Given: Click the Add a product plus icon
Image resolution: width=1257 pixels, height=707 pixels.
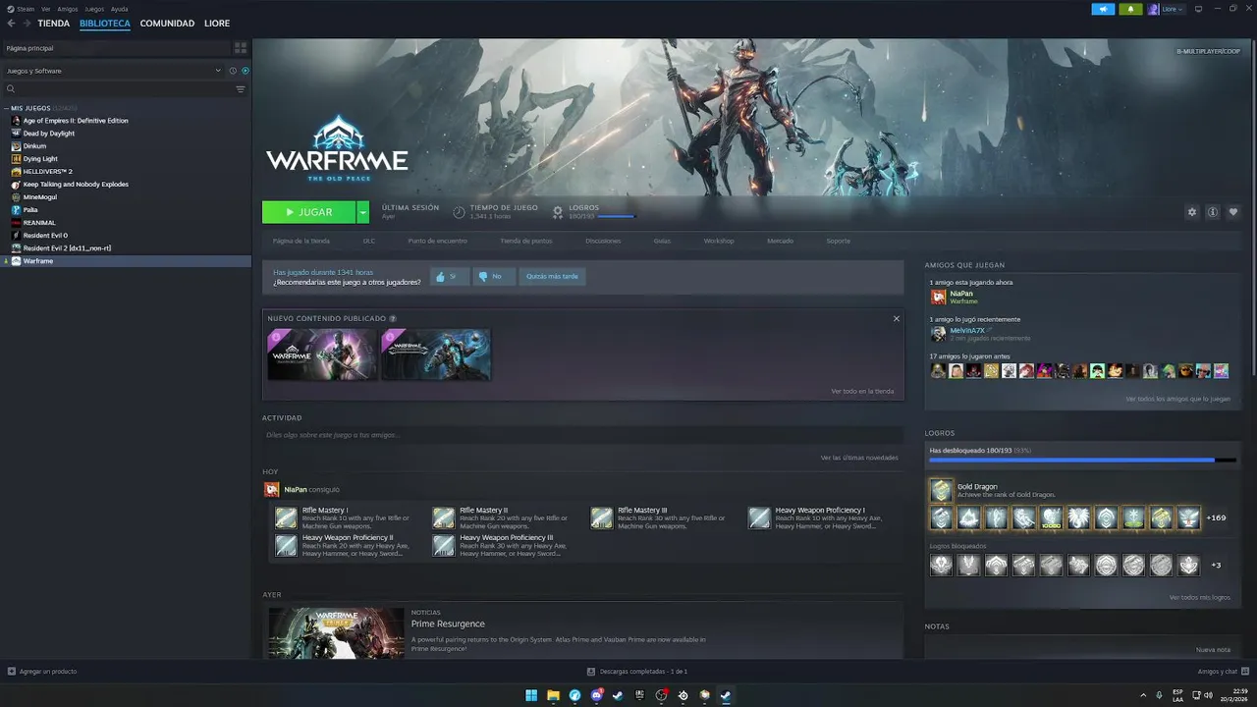Looking at the screenshot, I should click(12, 672).
